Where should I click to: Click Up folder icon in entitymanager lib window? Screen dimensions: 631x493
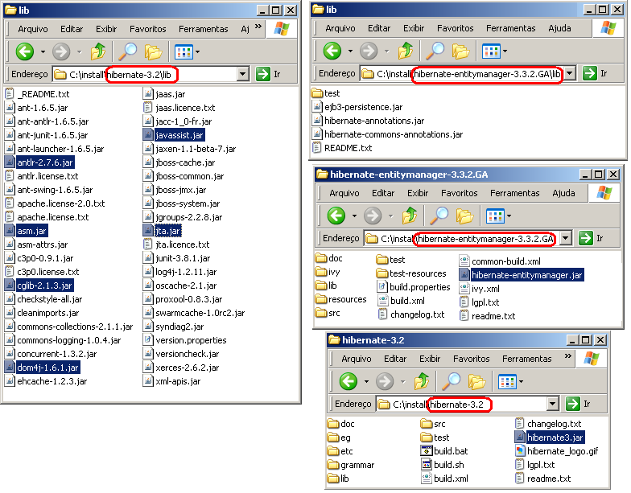click(406, 51)
